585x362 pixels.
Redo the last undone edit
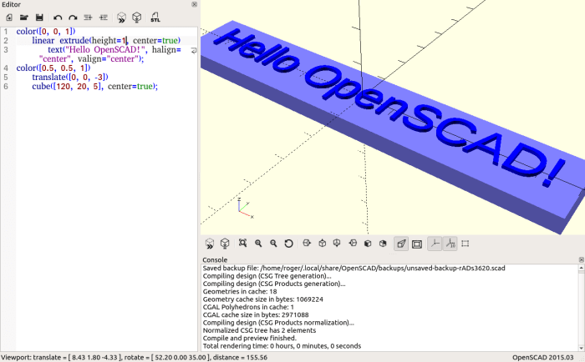click(73, 18)
